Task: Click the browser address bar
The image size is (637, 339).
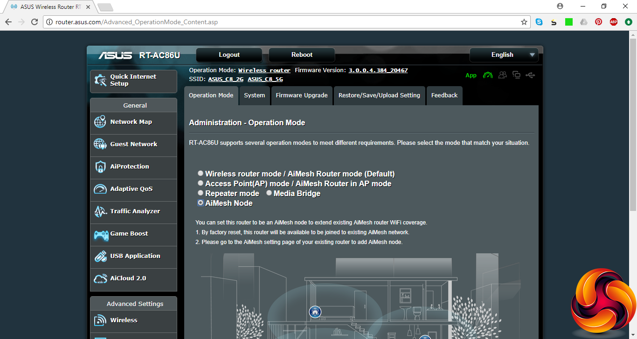Action: [287, 22]
